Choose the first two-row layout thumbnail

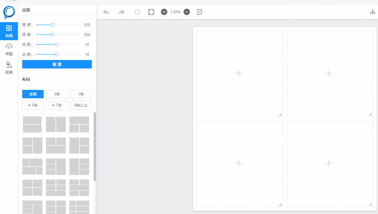tap(32, 124)
